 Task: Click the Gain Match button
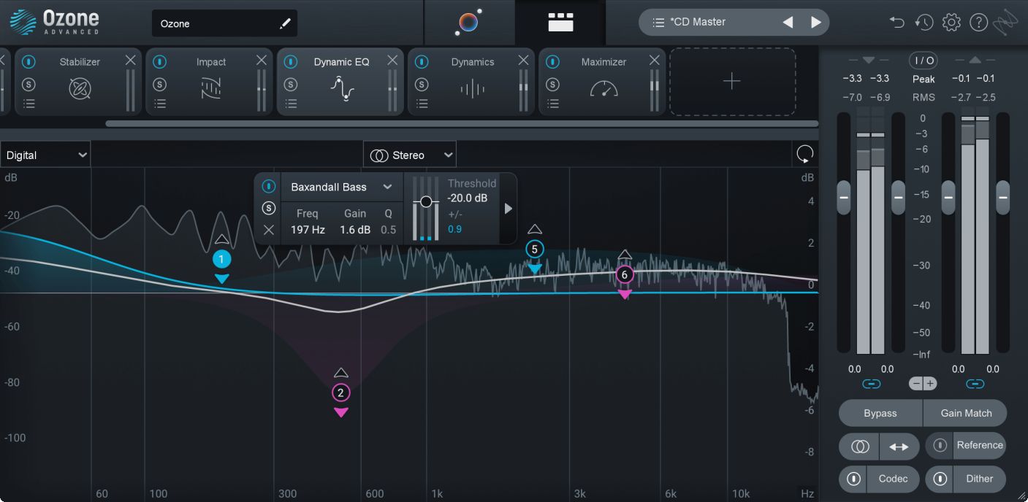coord(966,413)
